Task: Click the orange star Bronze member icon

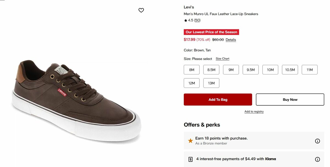Action: pos(190,141)
